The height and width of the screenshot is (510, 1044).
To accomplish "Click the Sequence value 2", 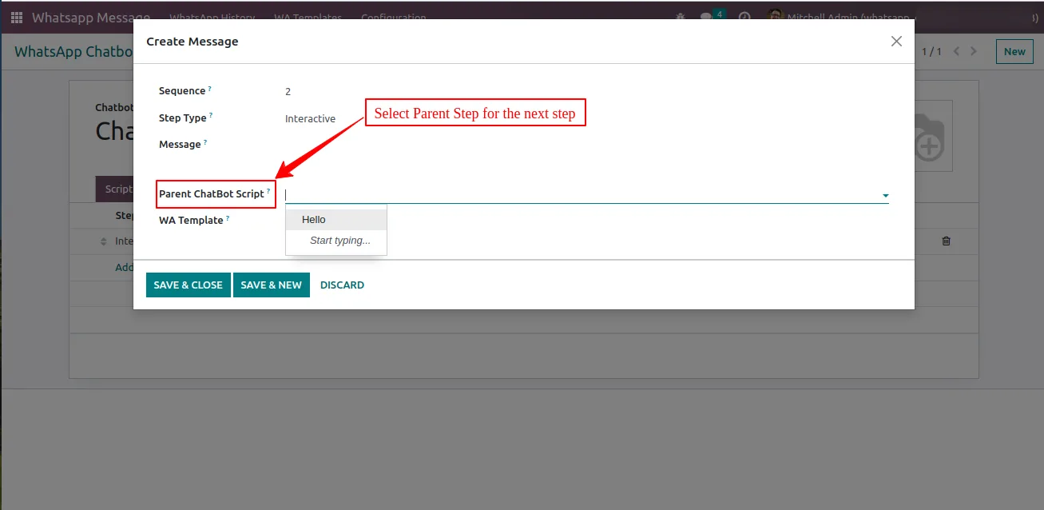I will [x=288, y=92].
